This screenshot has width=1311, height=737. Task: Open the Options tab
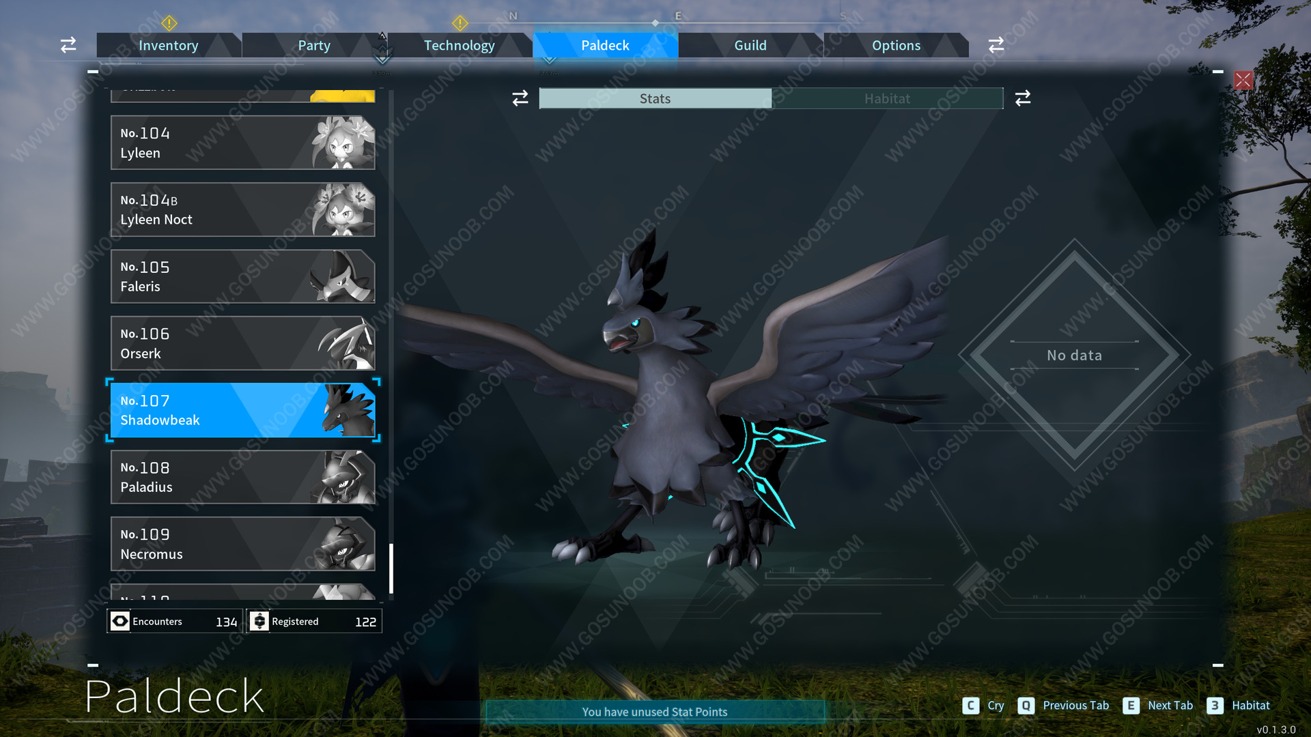[x=896, y=45]
